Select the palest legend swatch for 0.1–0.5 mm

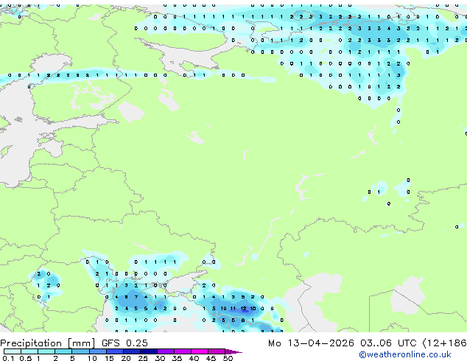13,351
